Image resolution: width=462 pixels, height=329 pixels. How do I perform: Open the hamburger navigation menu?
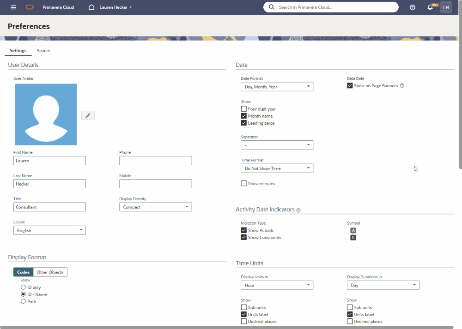click(x=13, y=7)
